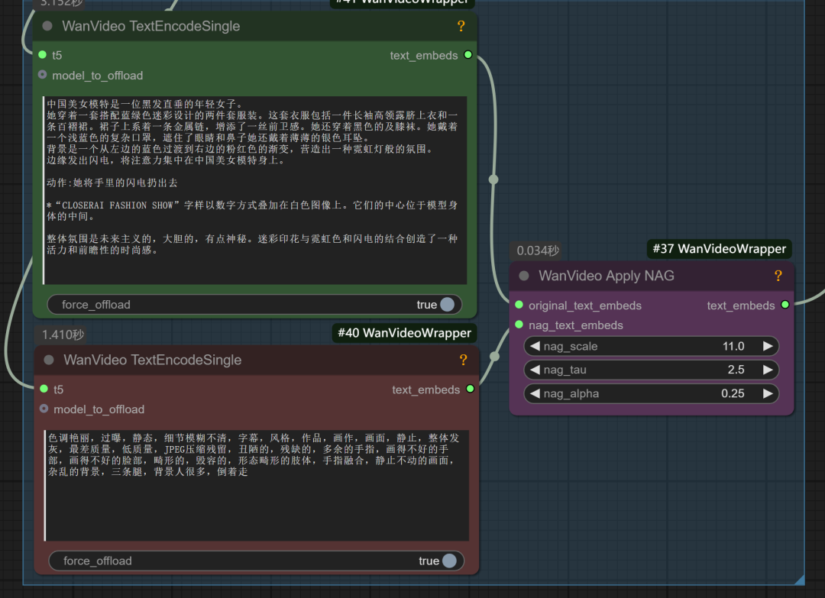The height and width of the screenshot is (598, 825).
Task: Click the nag_alpha 0.25 value field
Action: 652,393
